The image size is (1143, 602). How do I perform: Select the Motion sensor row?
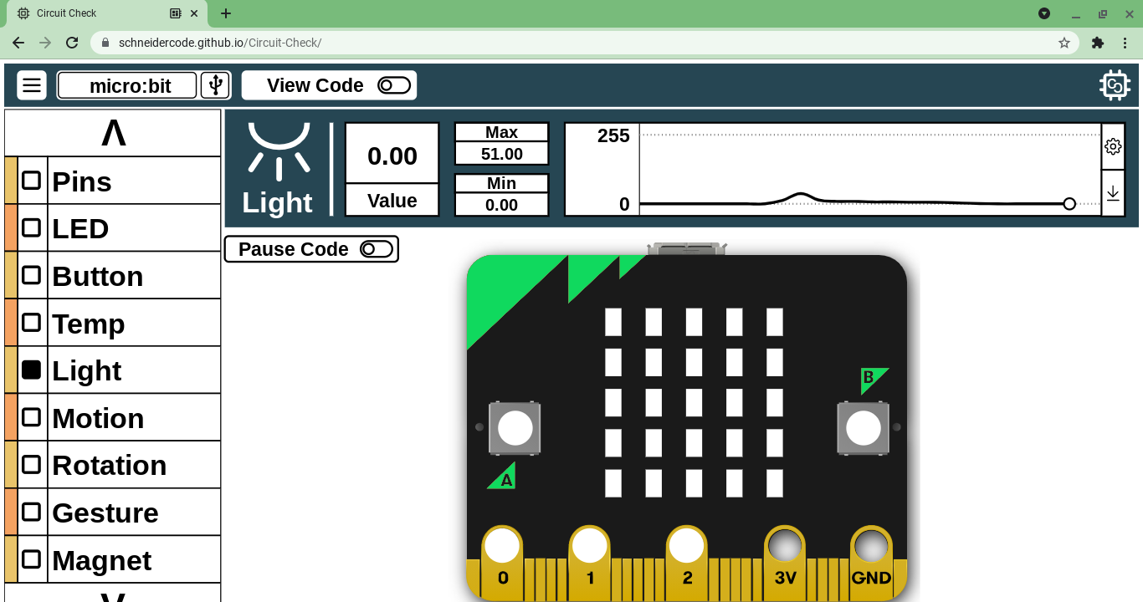(x=113, y=417)
